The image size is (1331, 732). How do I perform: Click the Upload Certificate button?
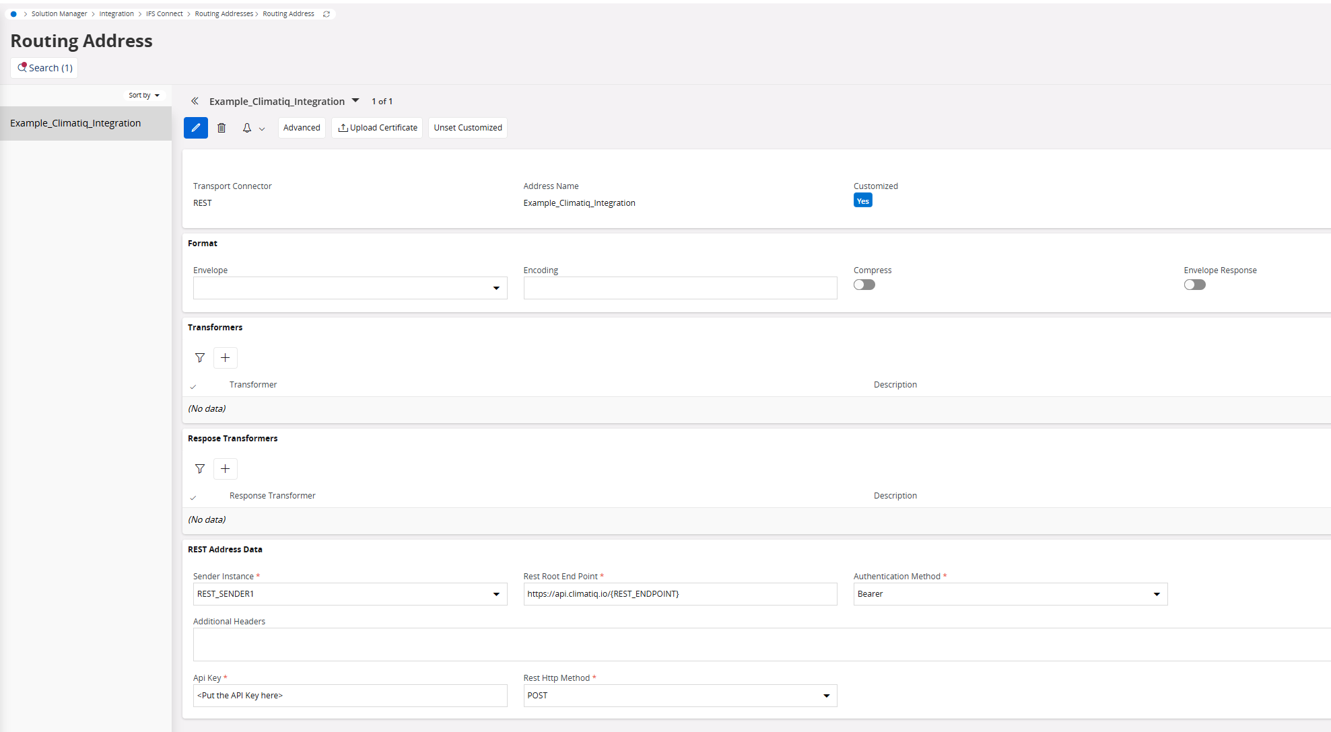[377, 128]
